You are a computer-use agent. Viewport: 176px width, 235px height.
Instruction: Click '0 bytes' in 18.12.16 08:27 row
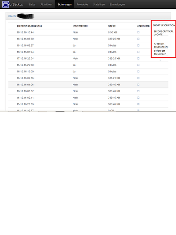(112, 46)
